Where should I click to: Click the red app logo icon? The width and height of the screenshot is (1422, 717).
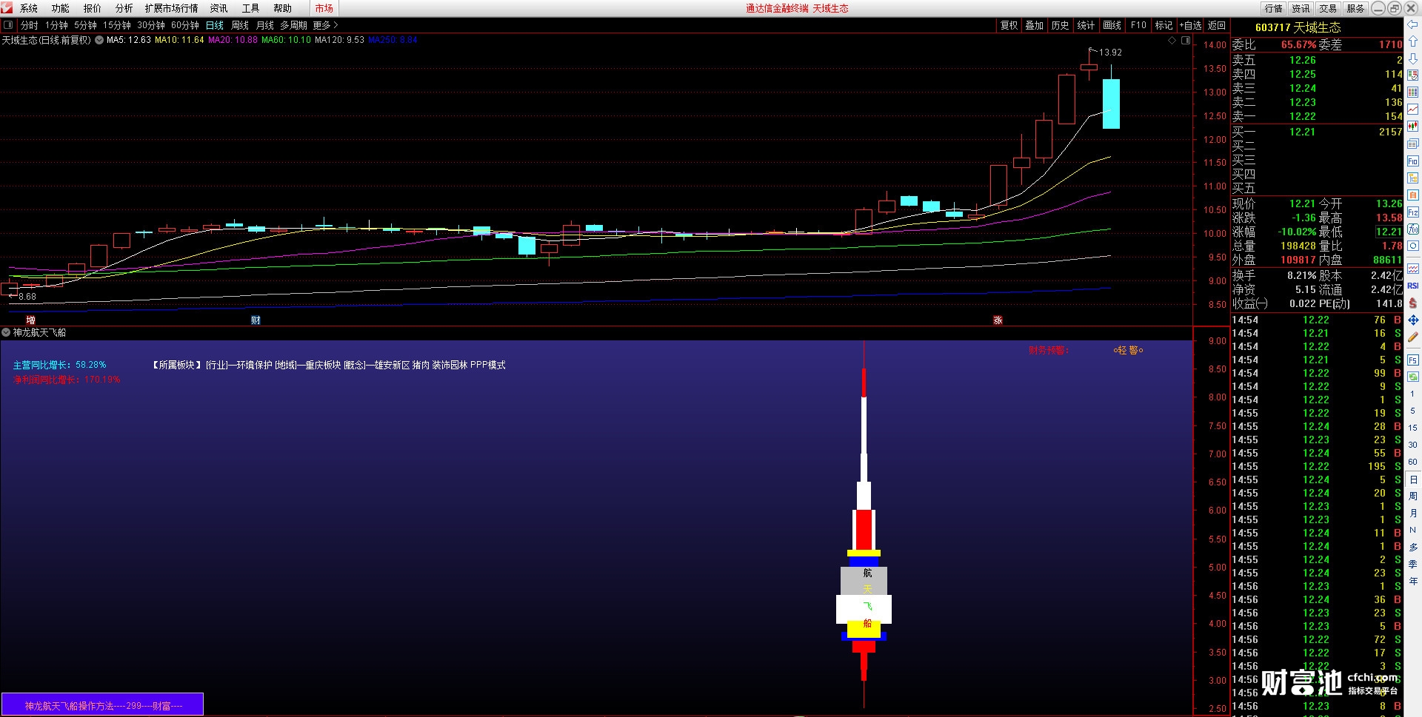(7, 8)
